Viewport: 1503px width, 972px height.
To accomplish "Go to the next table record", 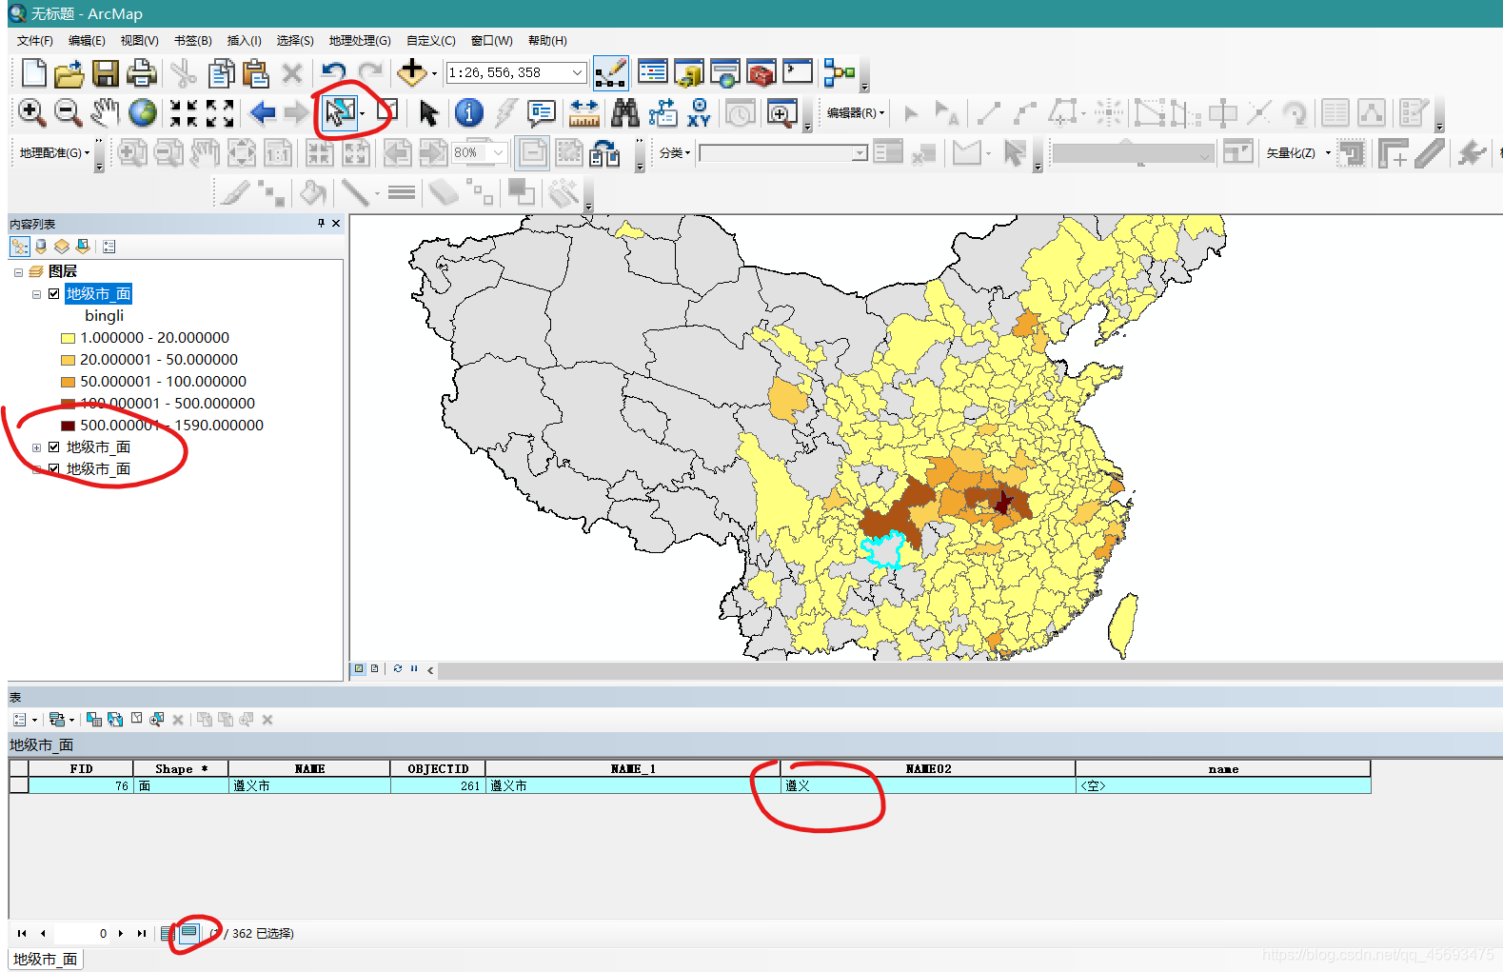I will click(121, 933).
